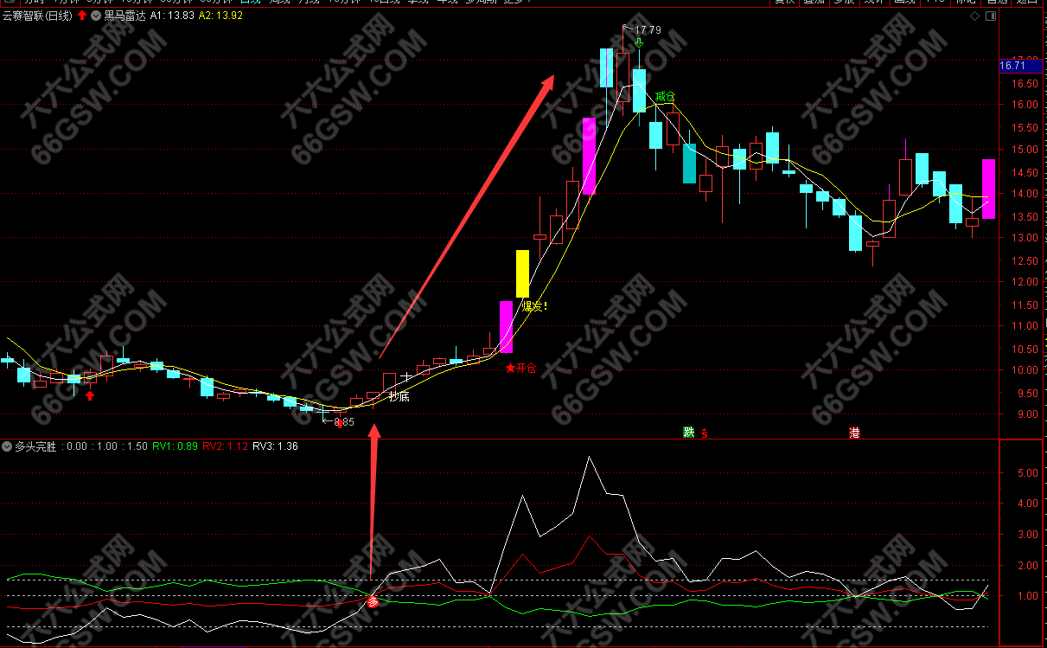1047x648 pixels.
Task: Click the green 跌 marker
Action: [688, 433]
